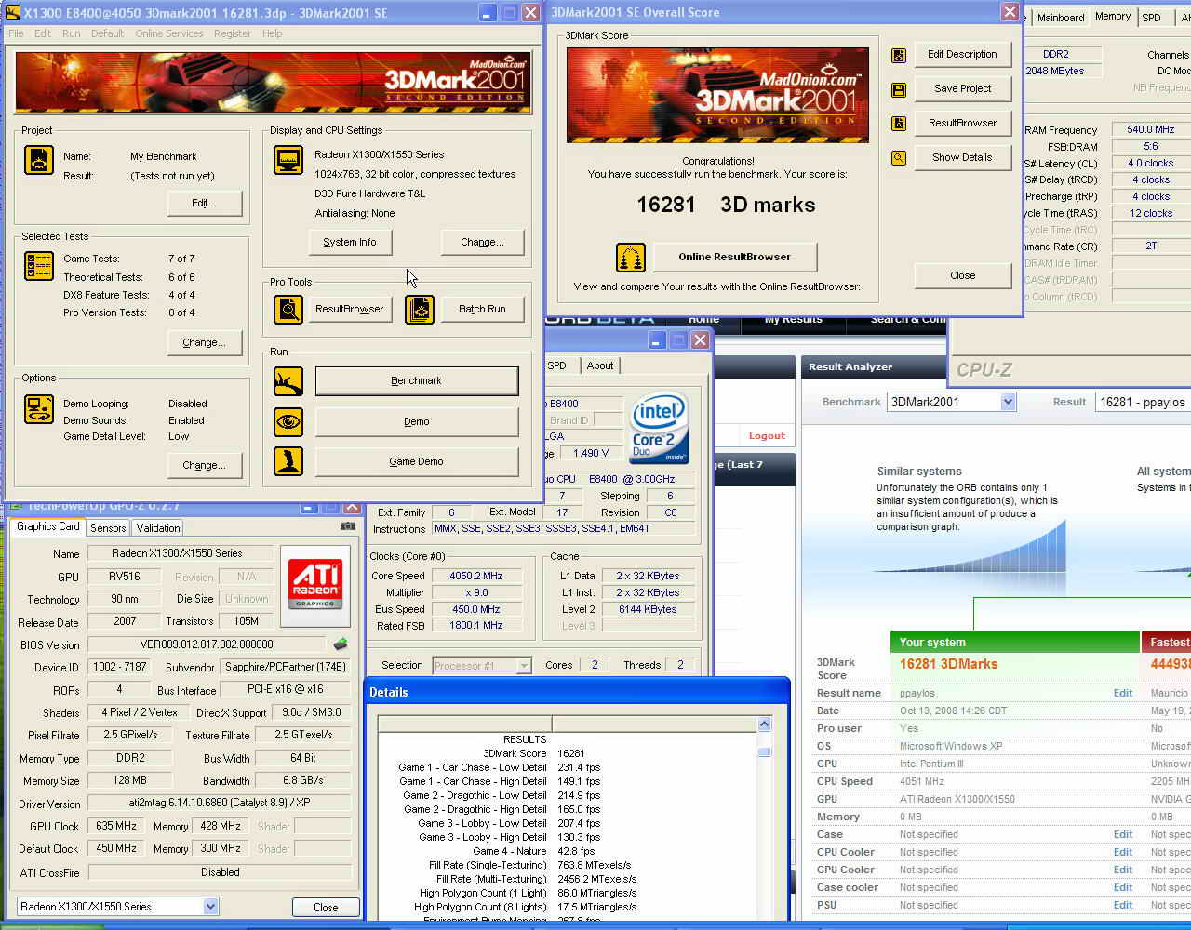Click Close in the Overall Score window
The width and height of the screenshot is (1191, 930).
tap(962, 275)
